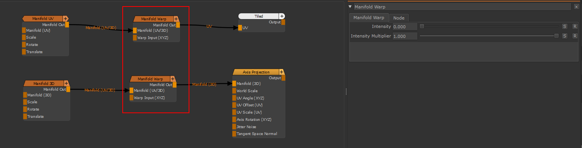Click Manifold UV node's Manifold Out port
The height and width of the screenshot is (148, 582).
coord(67,25)
